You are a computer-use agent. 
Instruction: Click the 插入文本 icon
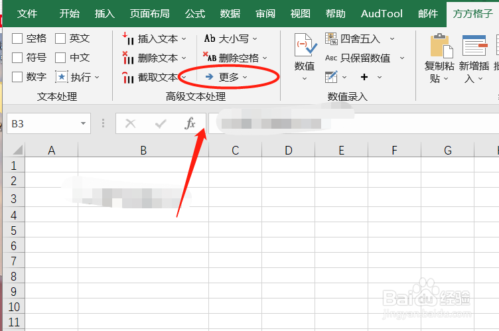click(x=128, y=39)
